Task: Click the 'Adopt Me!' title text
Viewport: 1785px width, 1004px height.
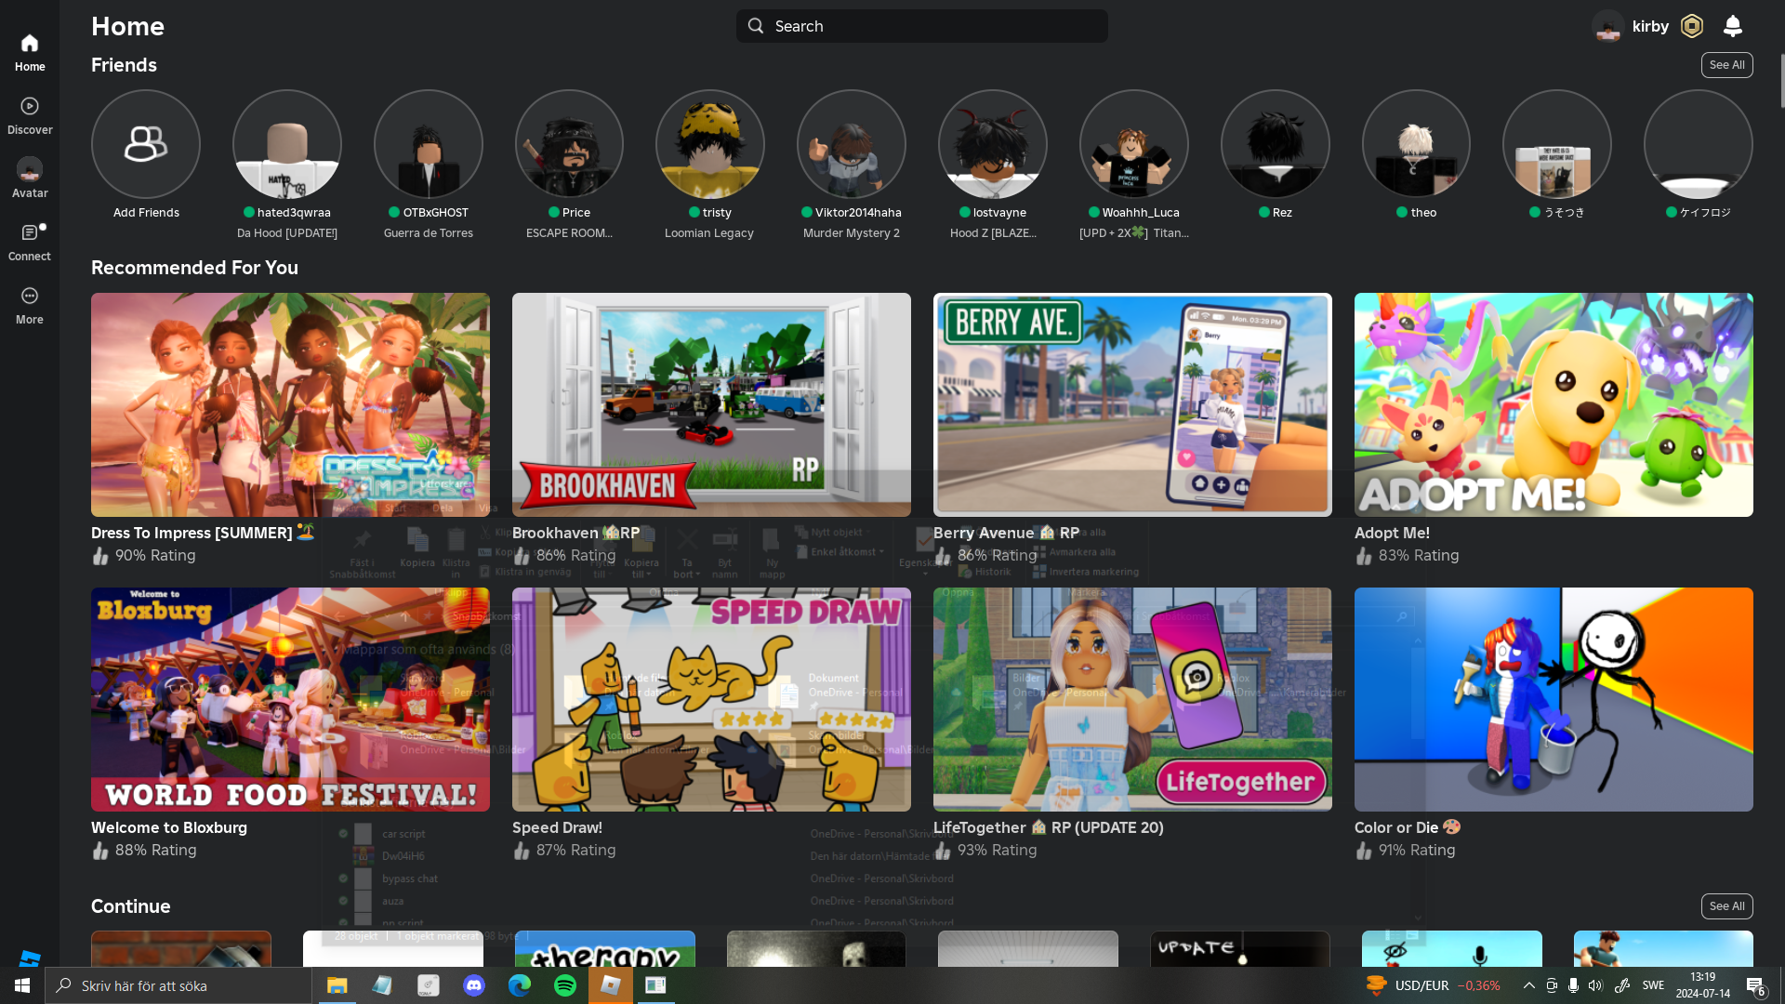Action: [1392, 533]
